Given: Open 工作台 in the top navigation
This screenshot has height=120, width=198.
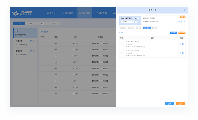Looking at the screenshot, I should pyautogui.click(x=51, y=13).
